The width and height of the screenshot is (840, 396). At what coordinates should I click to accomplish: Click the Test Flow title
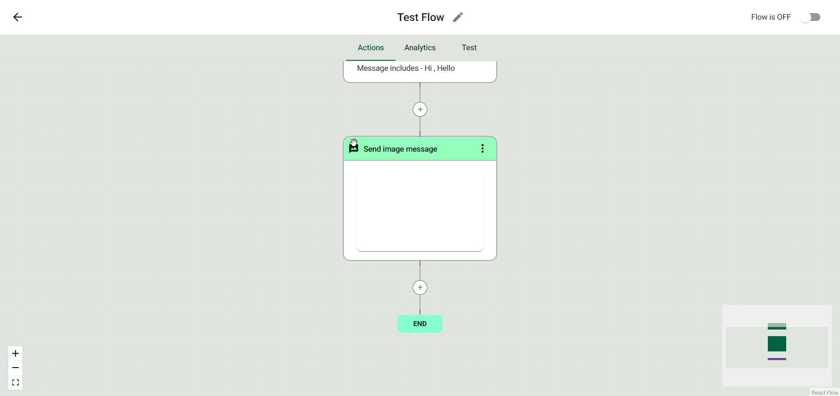[420, 17]
